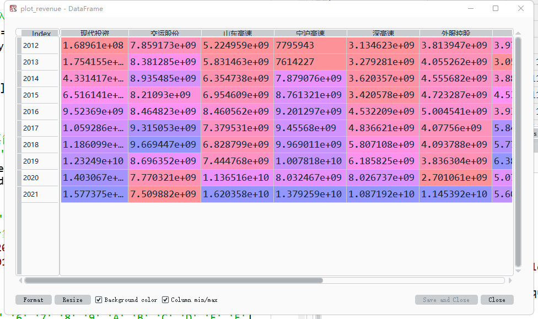This screenshot has width=538, height=319.
Task: Select cell 8.381285e+09
Action: [x=165, y=62]
